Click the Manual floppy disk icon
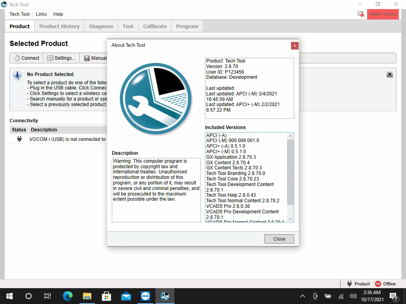Viewport: 406px width, 304px height. (x=86, y=58)
